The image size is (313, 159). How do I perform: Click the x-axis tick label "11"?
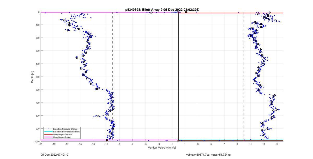pyautogui.click(x=250, y=144)
